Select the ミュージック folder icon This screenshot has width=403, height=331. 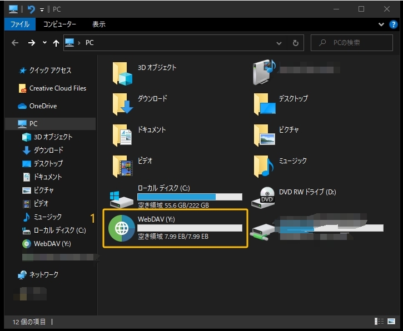264,167
